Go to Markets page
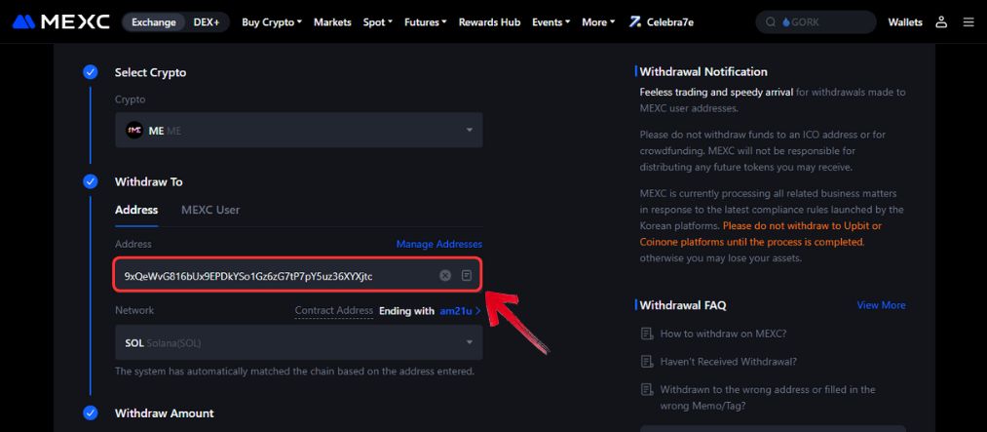Screen dimensions: 987x432 click(332, 22)
